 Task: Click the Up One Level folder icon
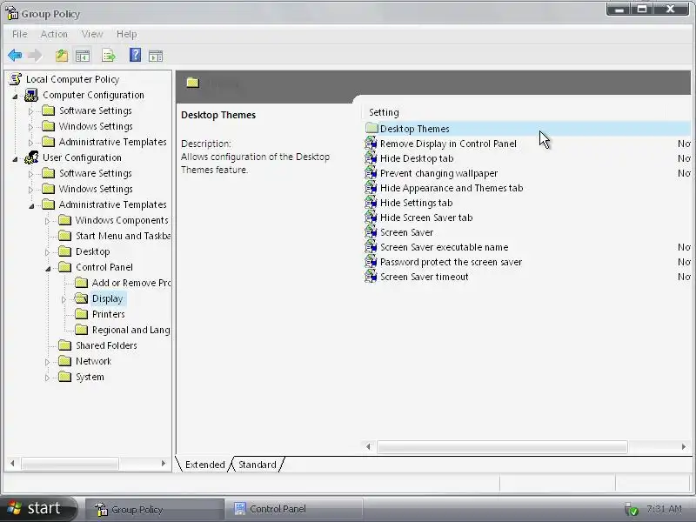(x=62, y=56)
